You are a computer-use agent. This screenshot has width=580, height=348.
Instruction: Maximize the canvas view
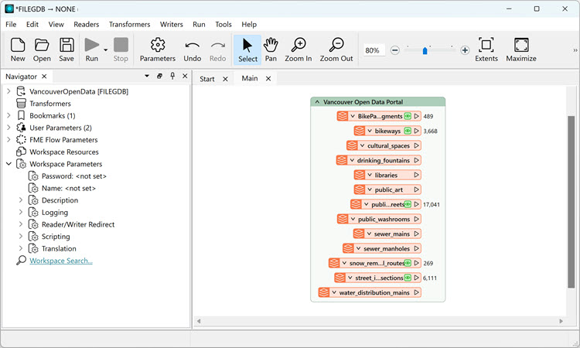coord(520,49)
